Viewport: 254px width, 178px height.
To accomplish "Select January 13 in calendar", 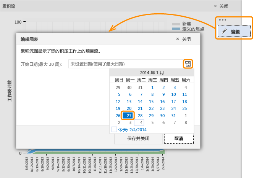I will point(129,102).
